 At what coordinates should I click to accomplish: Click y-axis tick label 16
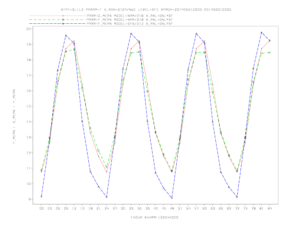tap(29, 91)
